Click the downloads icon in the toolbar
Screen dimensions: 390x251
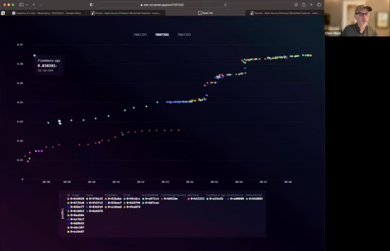[x=296, y=5]
